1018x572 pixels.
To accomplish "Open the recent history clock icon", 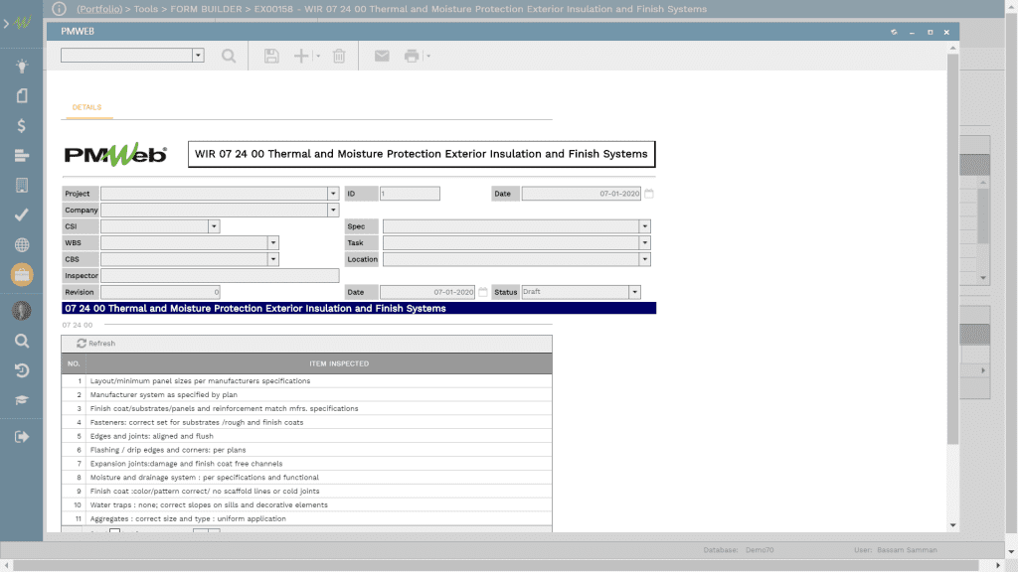I will [x=22, y=370].
